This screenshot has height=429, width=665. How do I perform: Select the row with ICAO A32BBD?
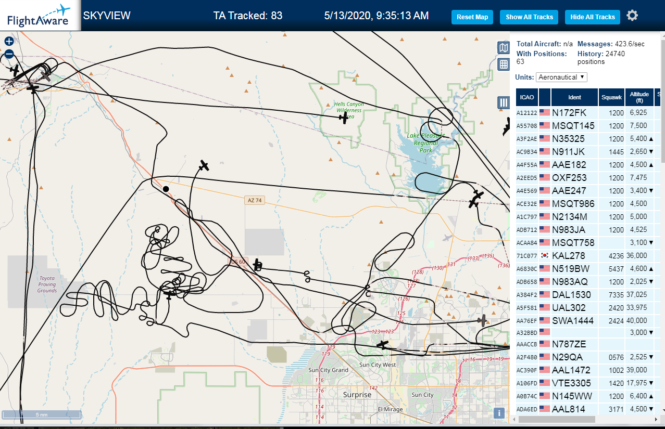point(588,332)
